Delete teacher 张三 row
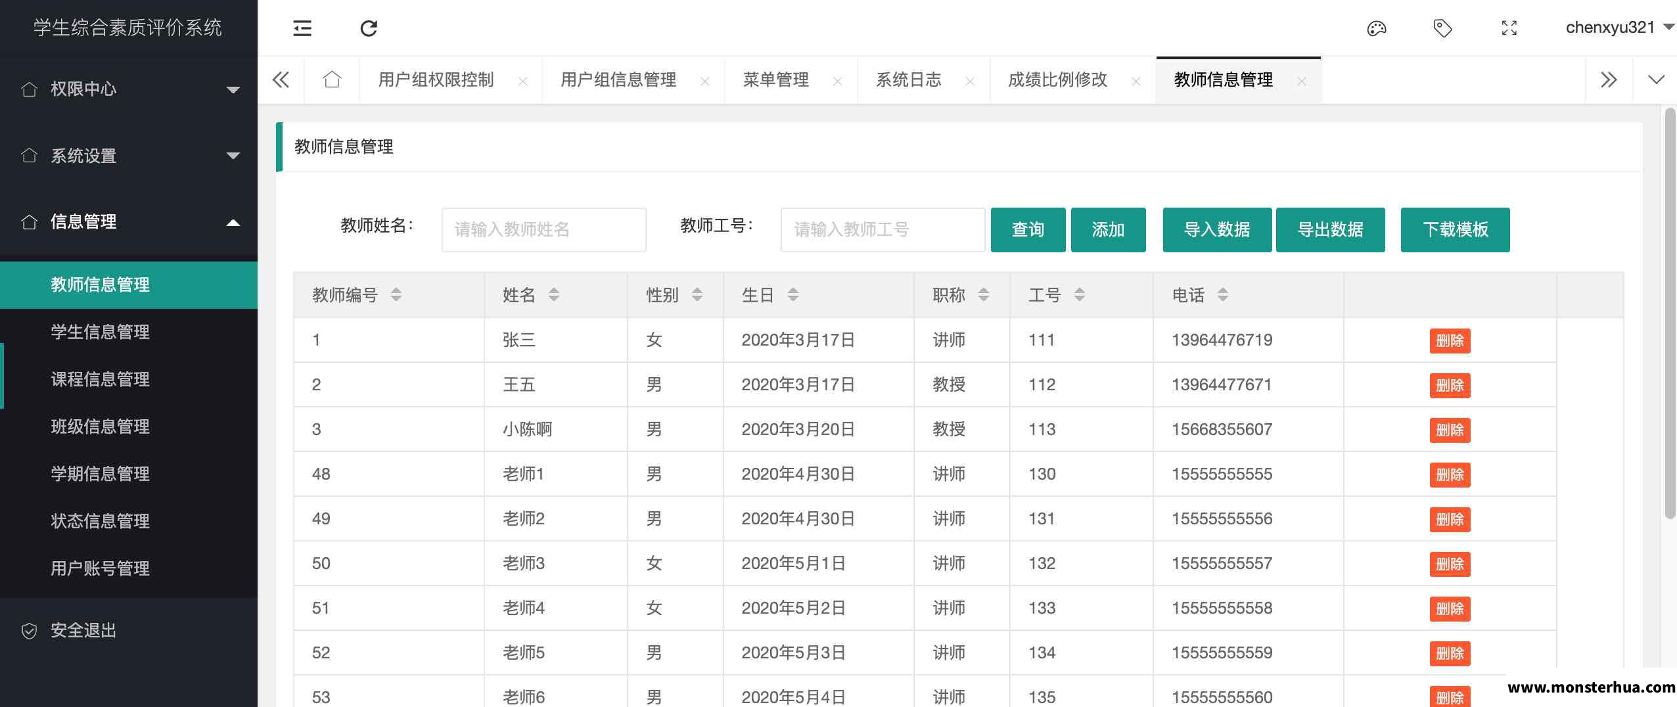The height and width of the screenshot is (707, 1677). coord(1450,340)
